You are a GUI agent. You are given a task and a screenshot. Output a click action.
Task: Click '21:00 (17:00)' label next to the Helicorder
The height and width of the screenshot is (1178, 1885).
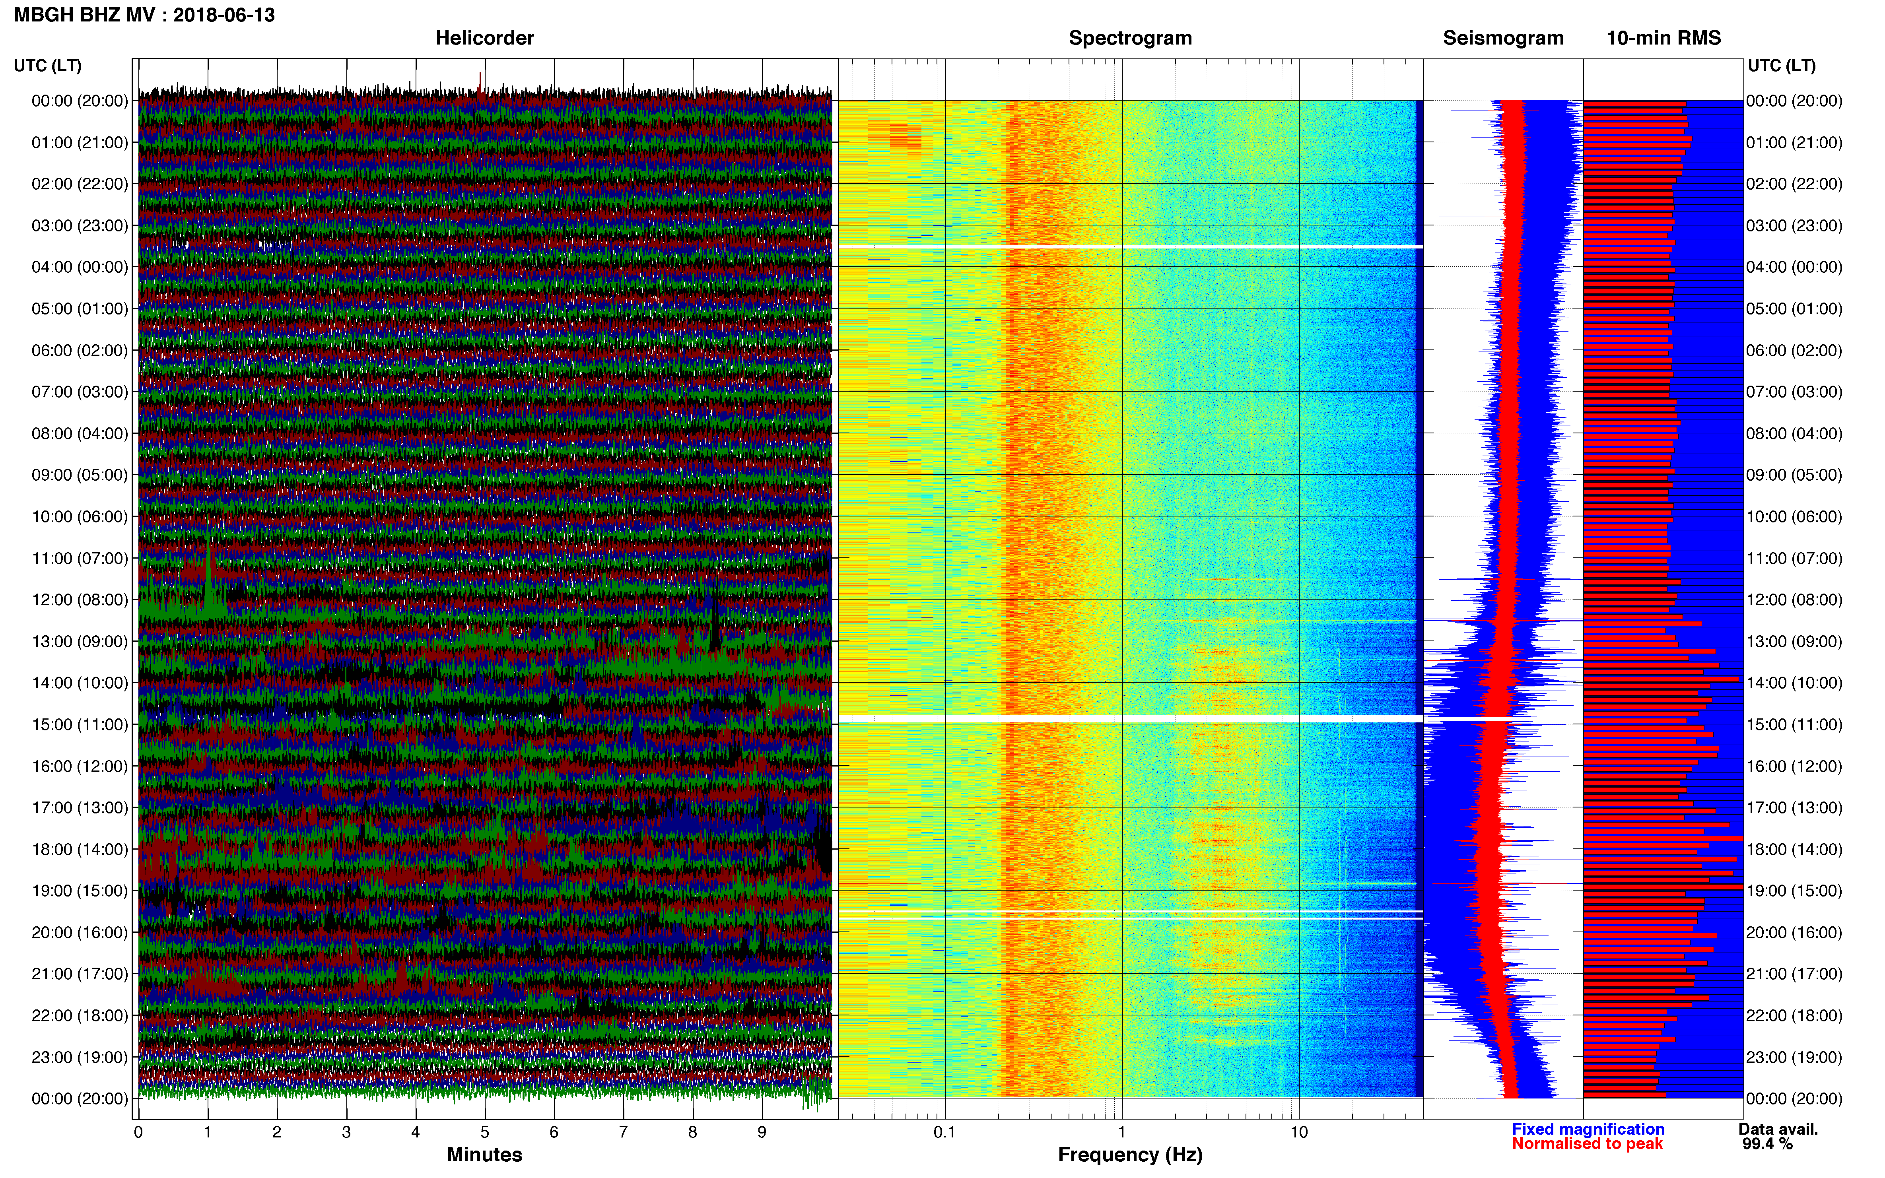point(80,974)
